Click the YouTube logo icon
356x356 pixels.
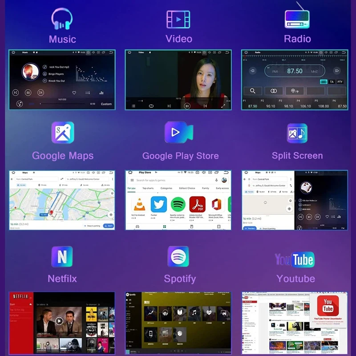295,259
